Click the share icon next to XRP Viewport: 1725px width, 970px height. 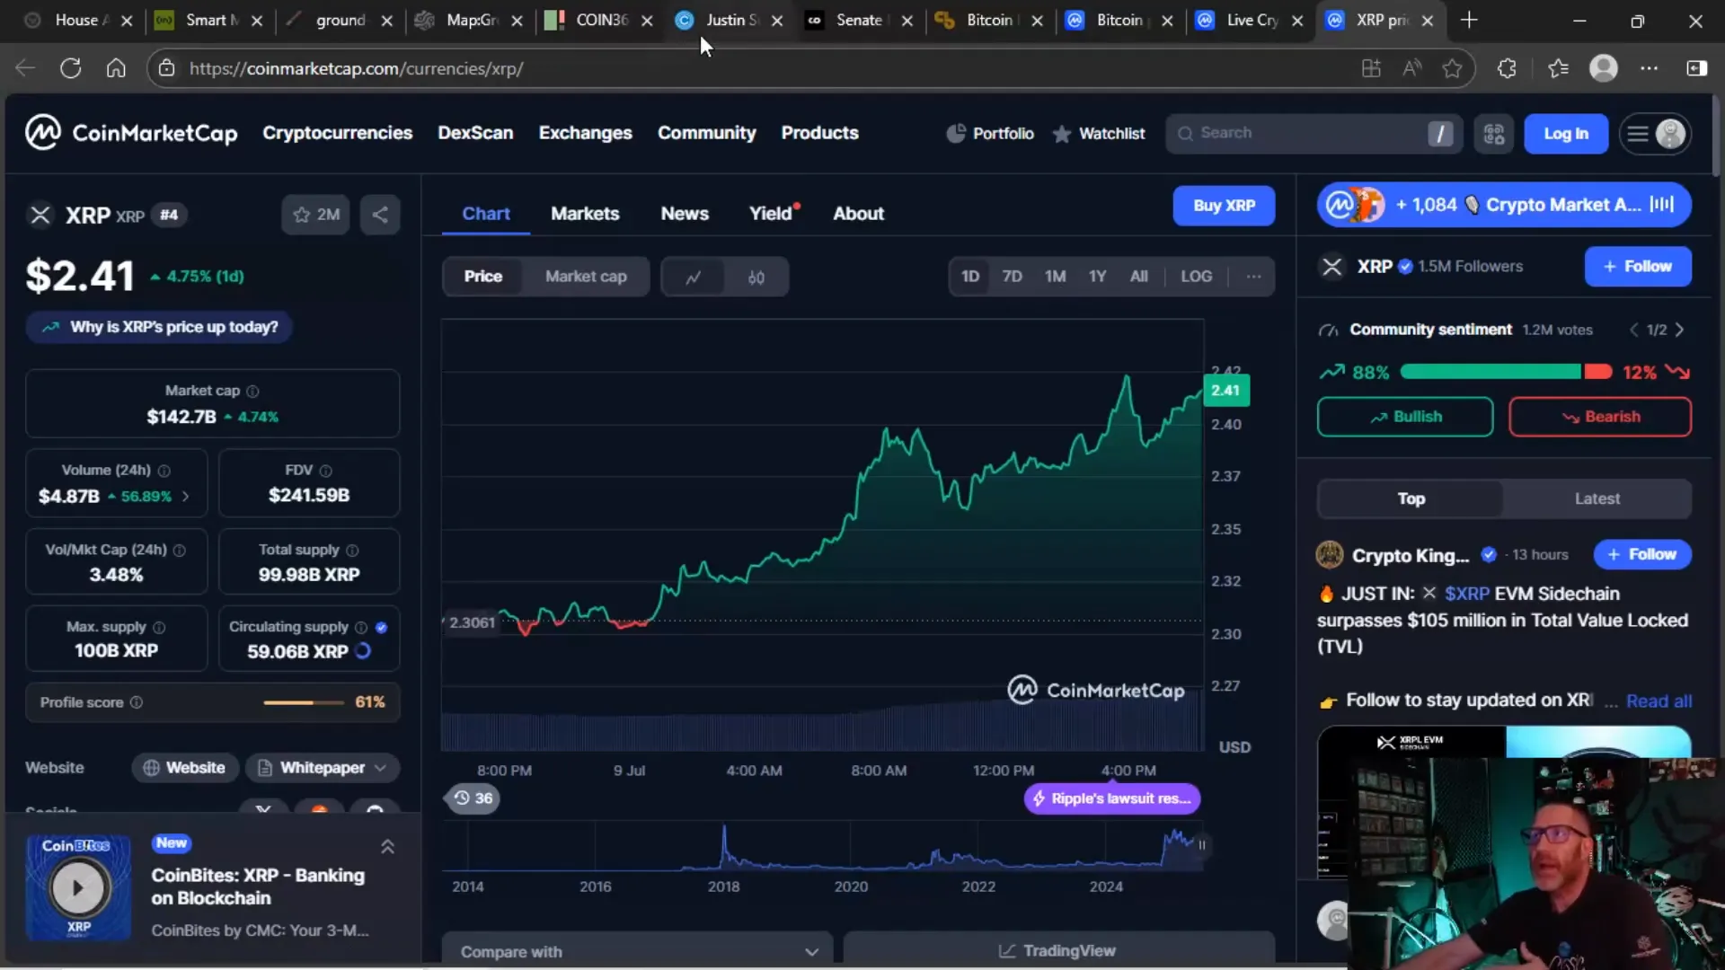pyautogui.click(x=380, y=215)
